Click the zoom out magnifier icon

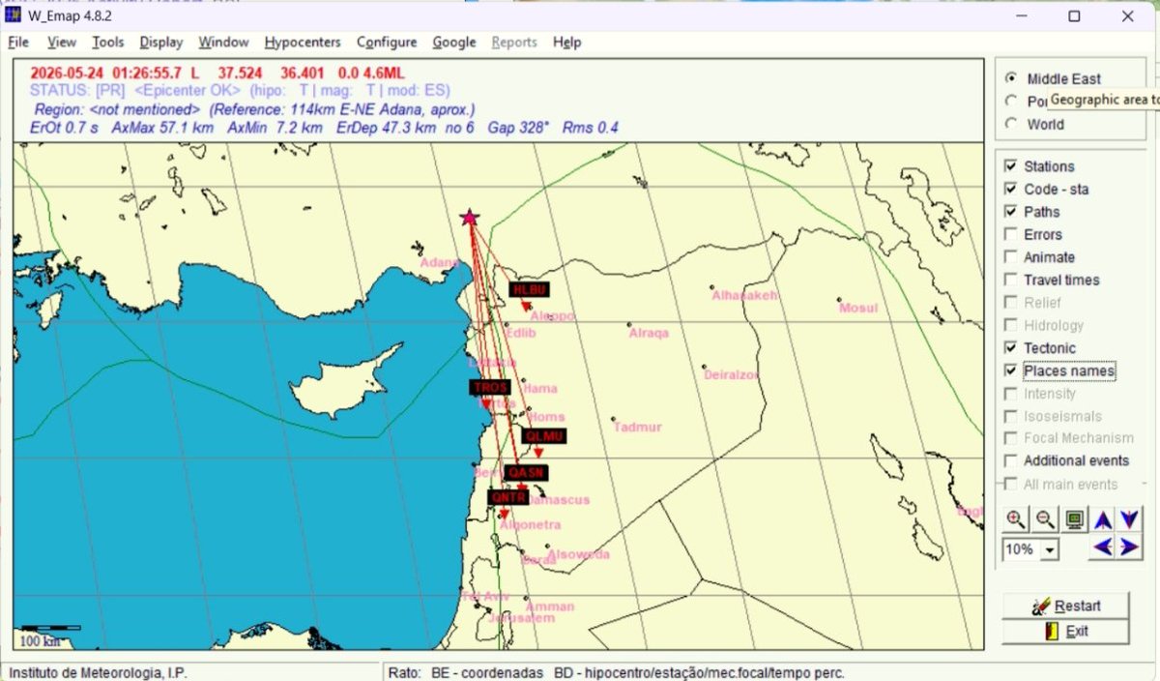pos(1044,518)
